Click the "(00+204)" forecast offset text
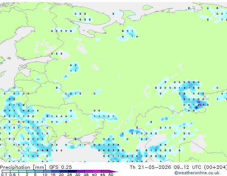Viewport: 227px width, 176px height. [216, 167]
